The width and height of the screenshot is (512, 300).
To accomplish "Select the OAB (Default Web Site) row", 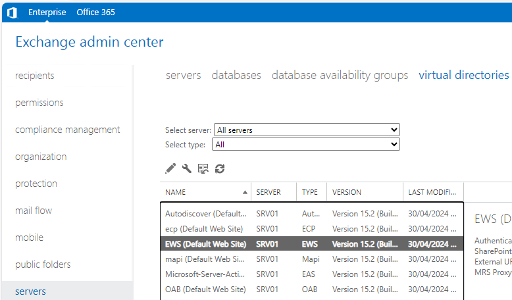I will point(205,289).
